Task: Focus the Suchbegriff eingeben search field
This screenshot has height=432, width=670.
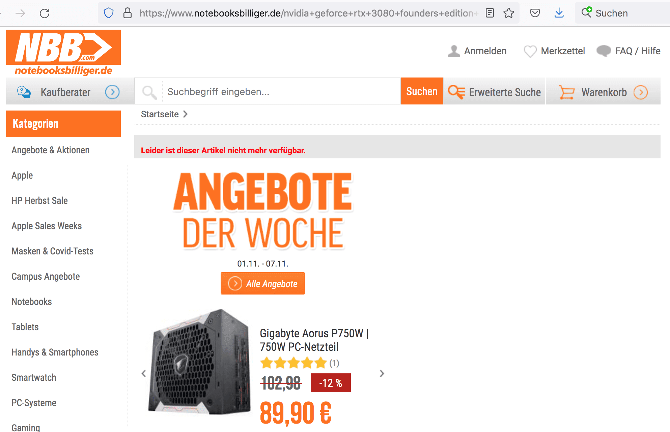Action: pyautogui.click(x=281, y=91)
